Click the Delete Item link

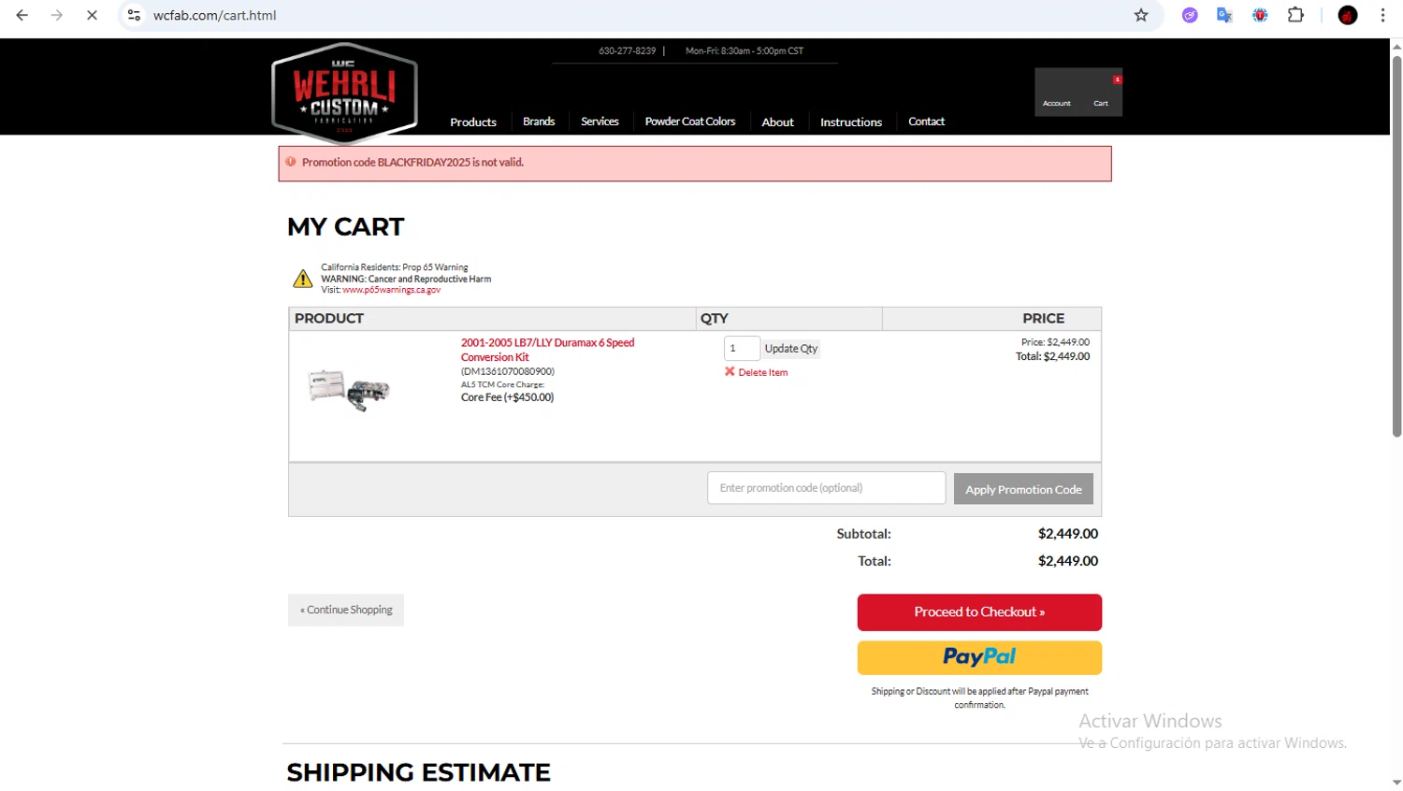point(763,372)
